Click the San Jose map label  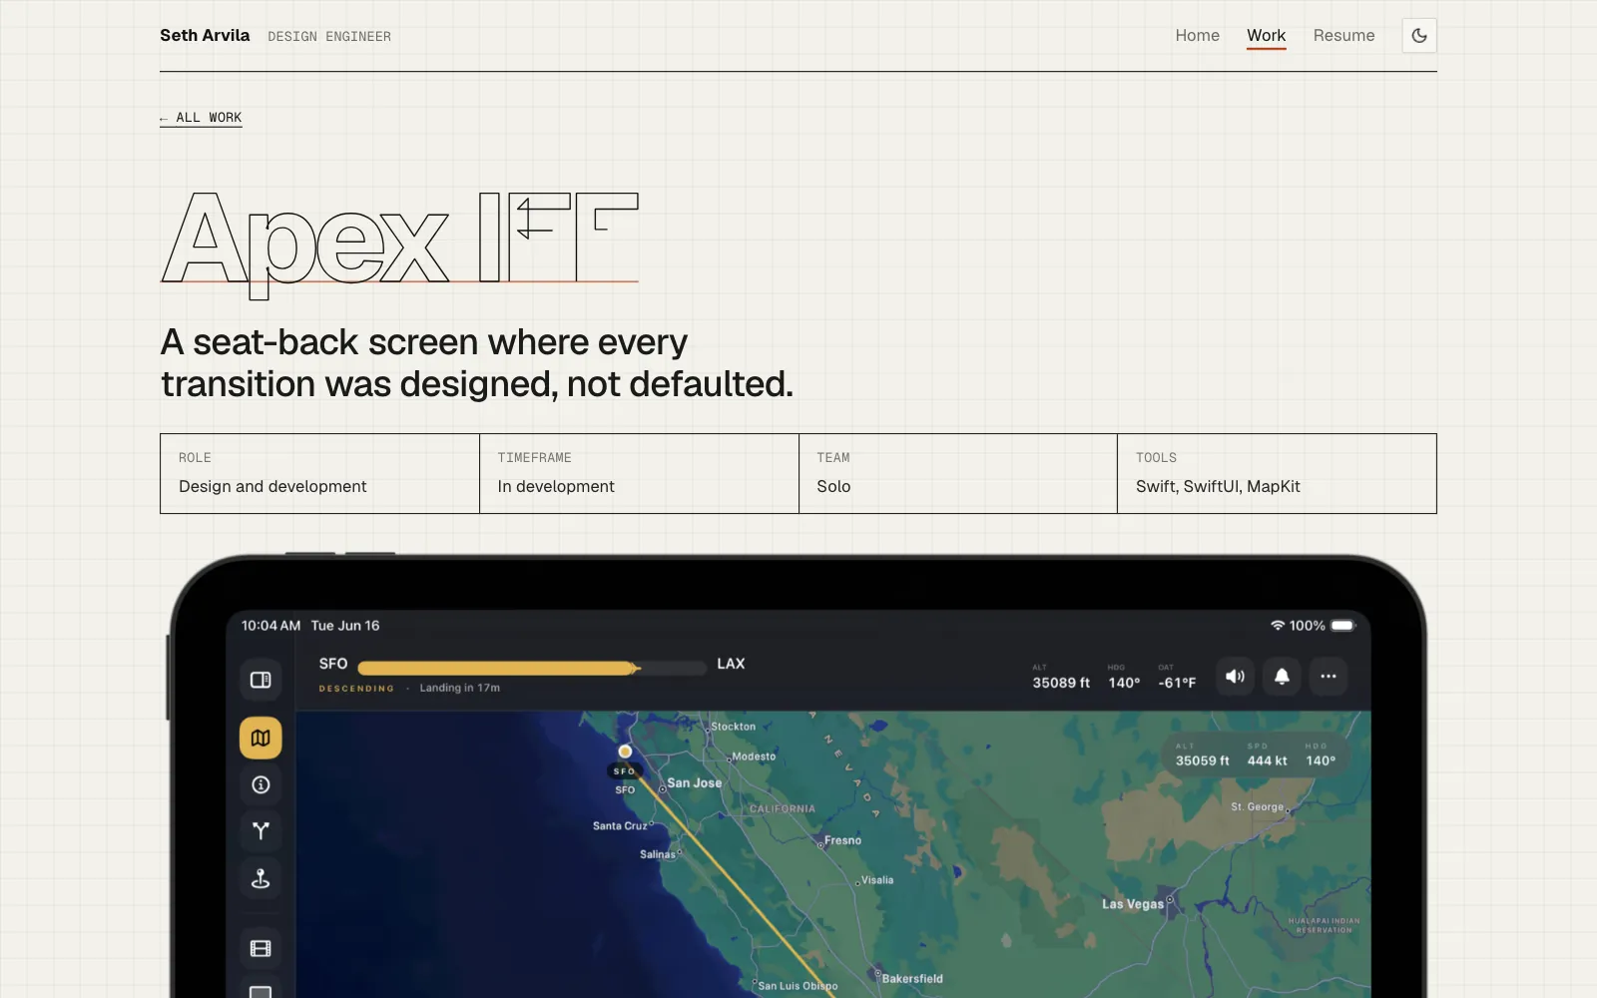695,783
